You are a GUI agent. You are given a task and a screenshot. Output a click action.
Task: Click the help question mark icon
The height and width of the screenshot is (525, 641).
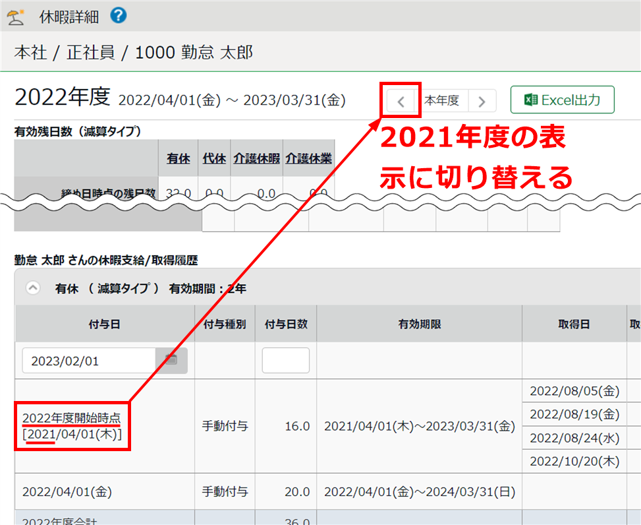pyautogui.click(x=119, y=16)
